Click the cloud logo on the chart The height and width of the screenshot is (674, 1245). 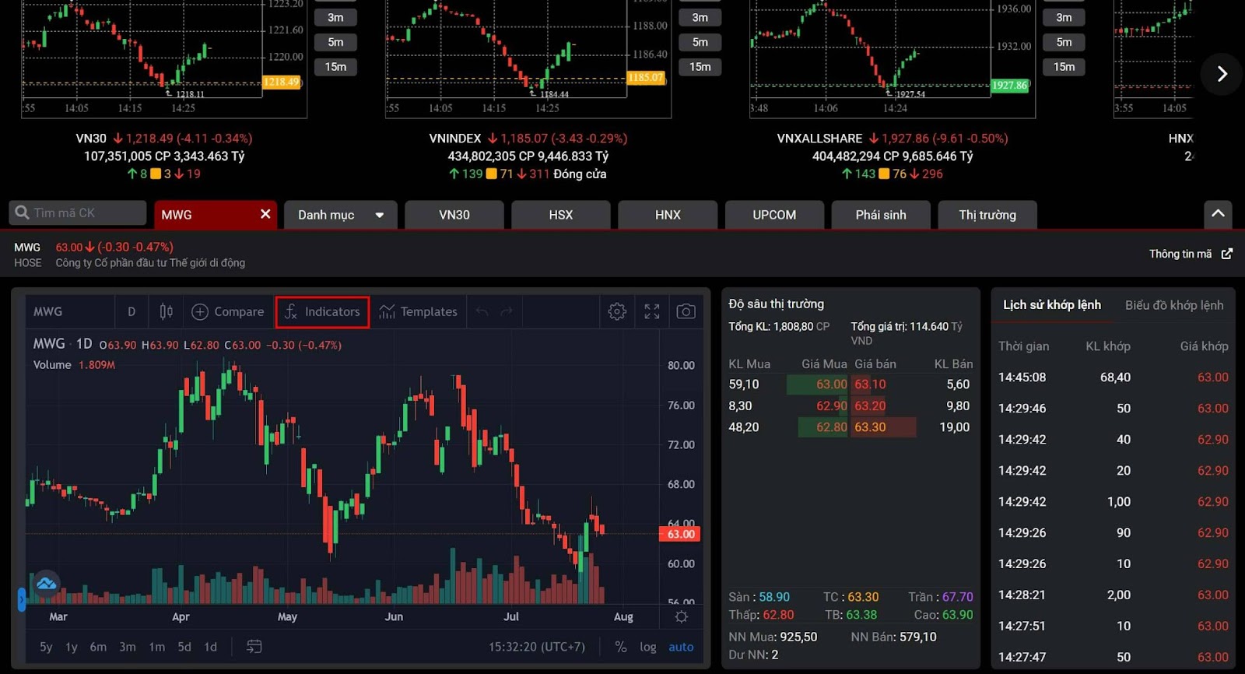[46, 583]
